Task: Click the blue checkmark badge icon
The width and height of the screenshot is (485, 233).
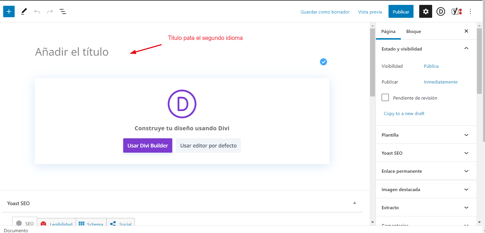Action: 323,62
